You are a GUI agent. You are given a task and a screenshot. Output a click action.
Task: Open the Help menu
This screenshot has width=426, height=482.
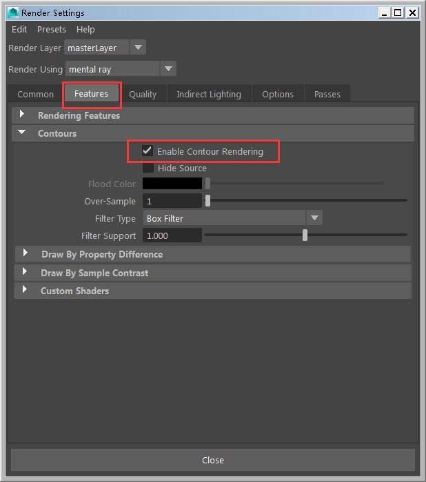coord(85,30)
